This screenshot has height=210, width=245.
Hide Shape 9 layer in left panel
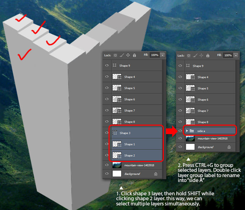107,65
